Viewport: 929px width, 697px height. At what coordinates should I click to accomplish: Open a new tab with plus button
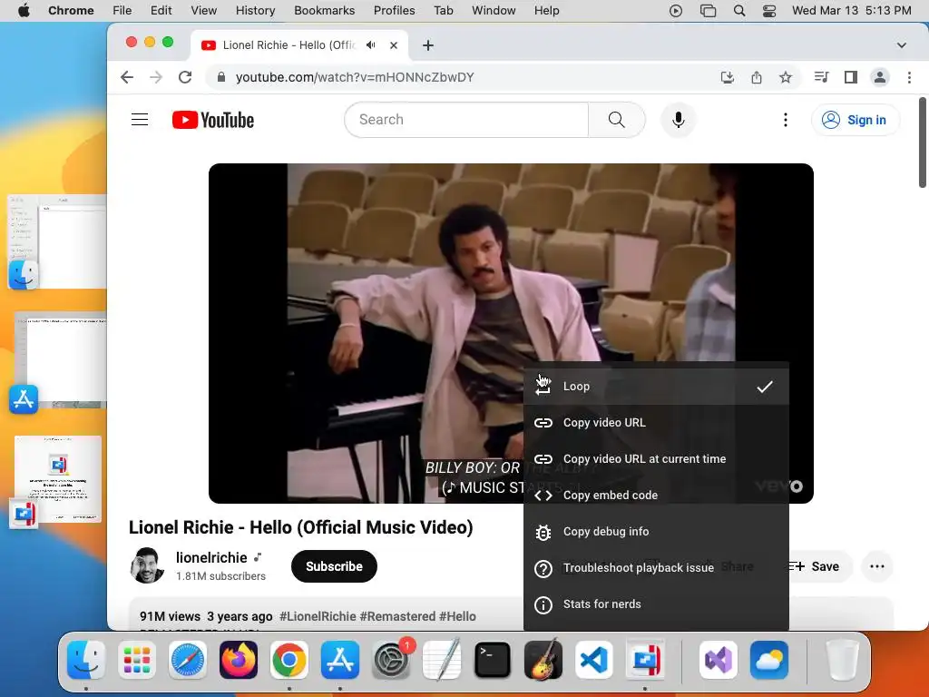[428, 45]
